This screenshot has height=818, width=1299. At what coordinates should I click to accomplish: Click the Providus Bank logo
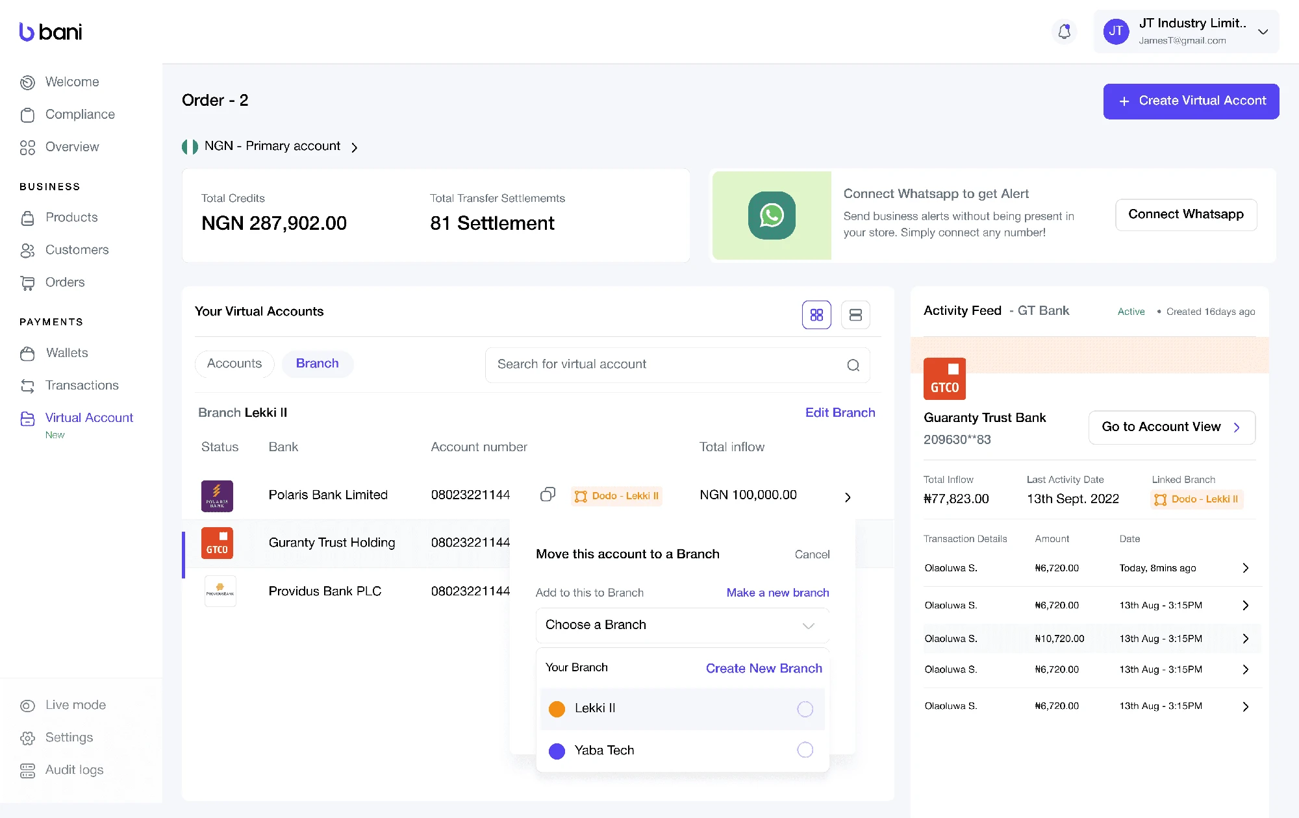coord(220,591)
